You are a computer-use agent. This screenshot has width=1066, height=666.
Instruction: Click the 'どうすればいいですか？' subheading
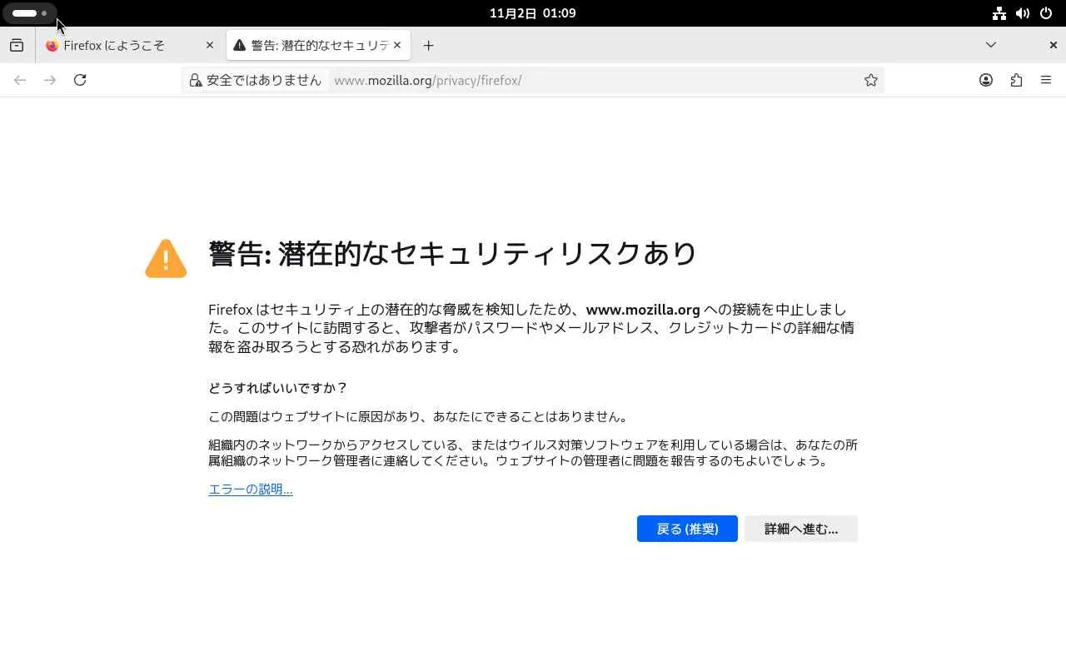coord(278,388)
